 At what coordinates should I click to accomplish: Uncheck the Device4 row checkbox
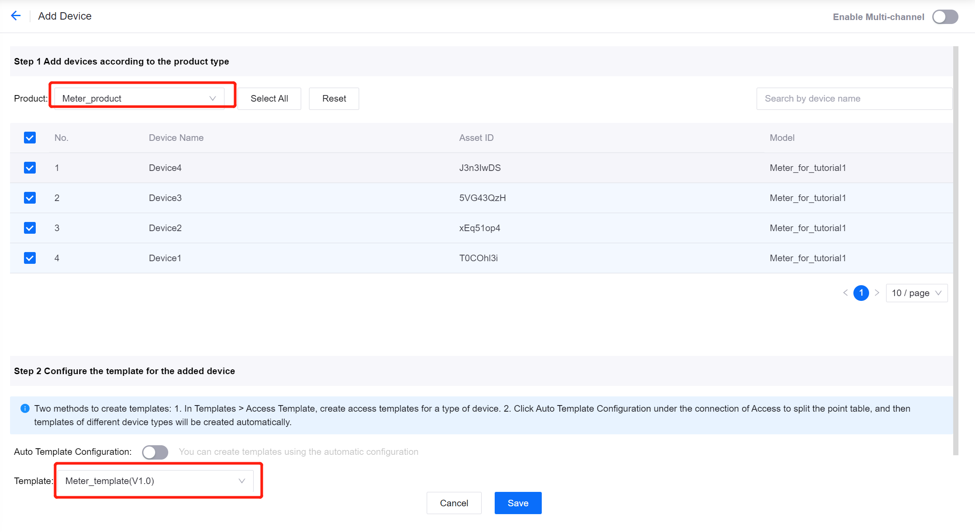[x=30, y=168]
